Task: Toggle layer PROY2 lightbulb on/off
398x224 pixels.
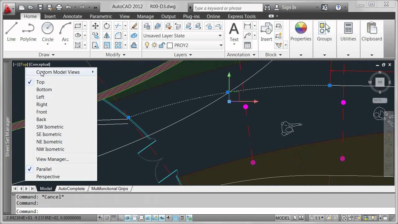Action: tap(147, 45)
